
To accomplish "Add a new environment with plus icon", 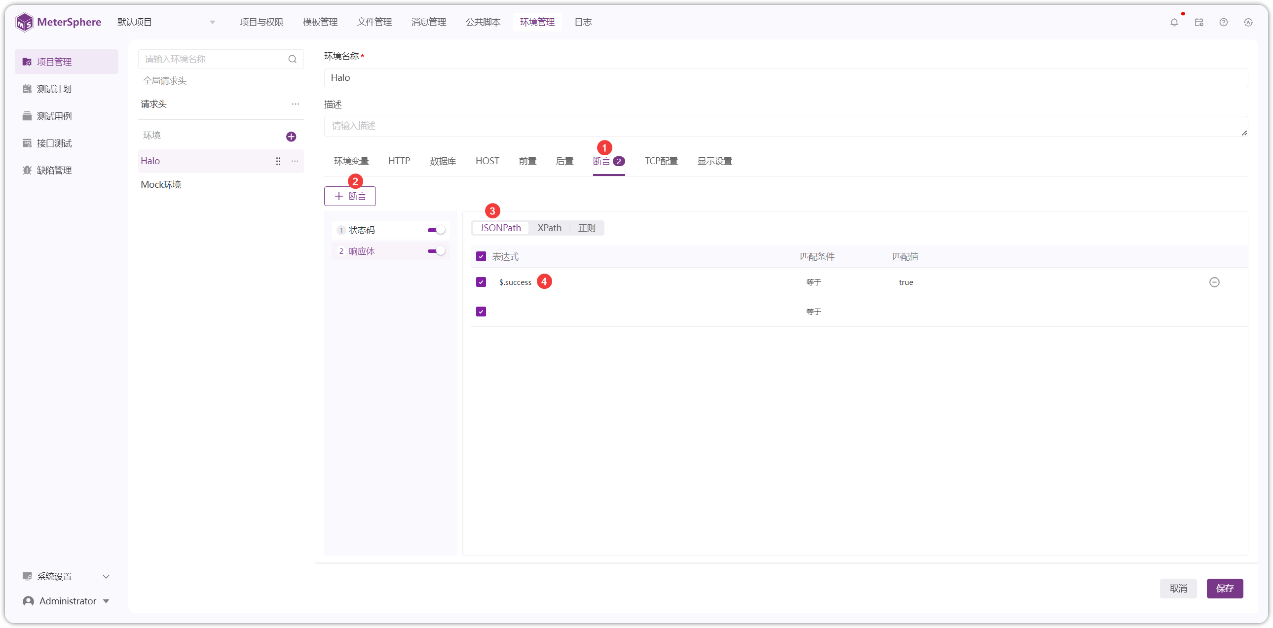I will [x=291, y=136].
